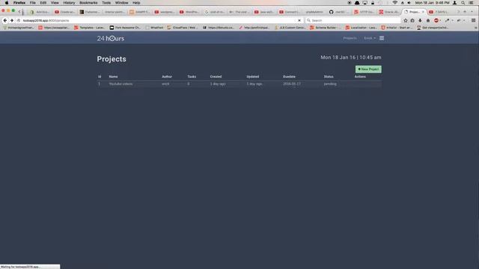
Task: Stop loading with the X button
Action: pyautogui.click(x=299, y=20)
